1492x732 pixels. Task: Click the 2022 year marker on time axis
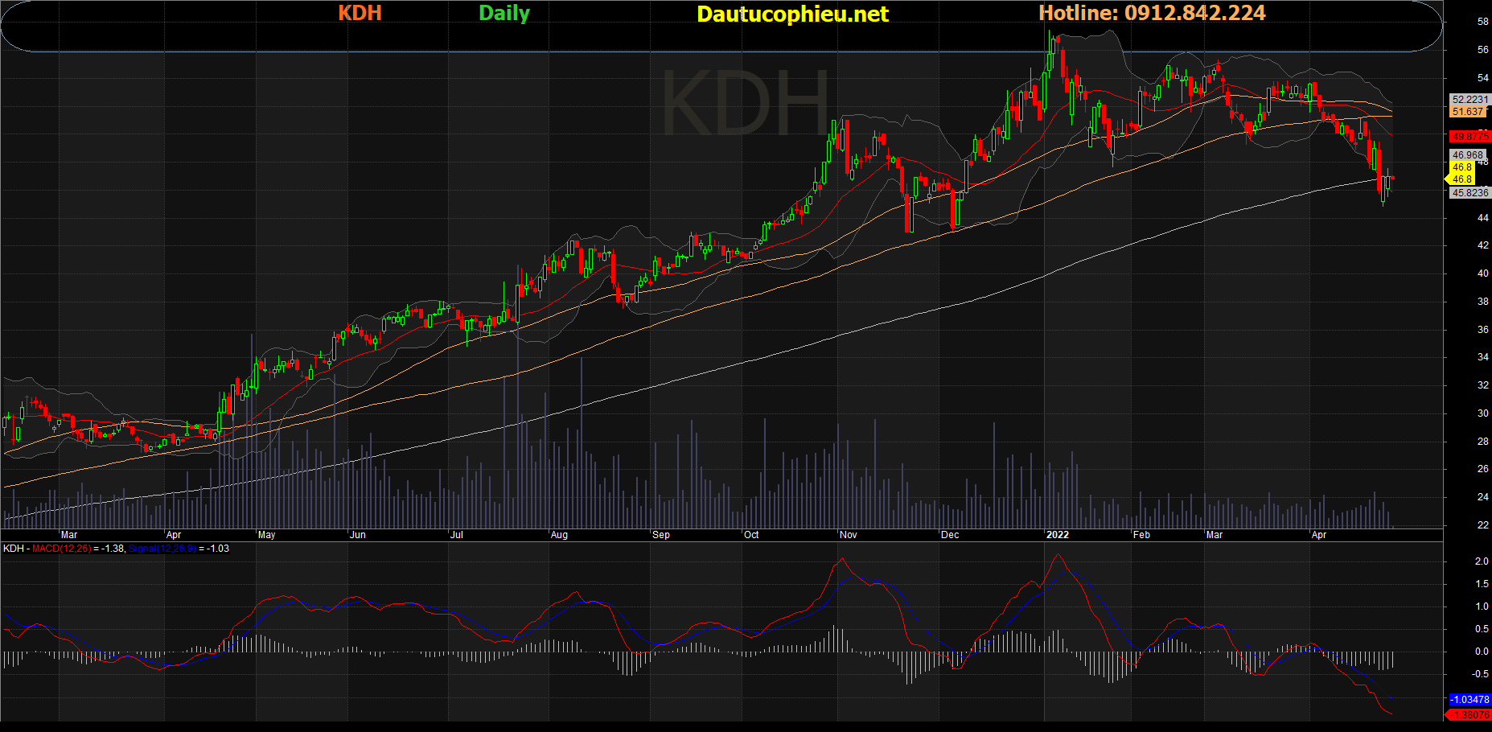1057,535
